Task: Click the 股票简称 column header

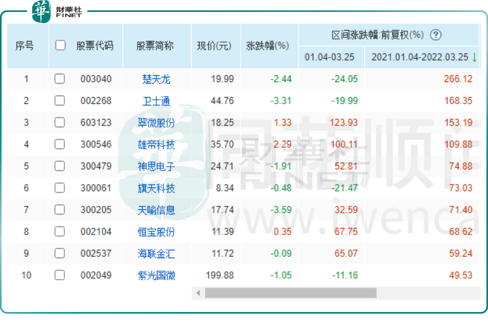Action: tap(155, 46)
